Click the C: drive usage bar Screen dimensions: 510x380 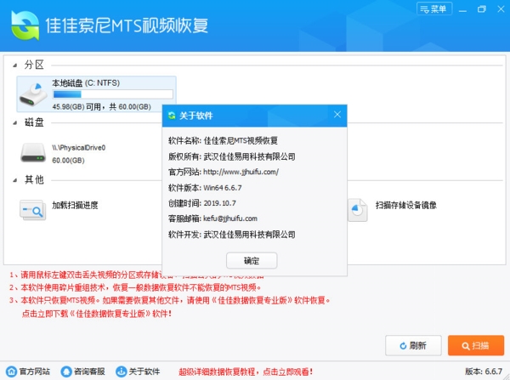[x=112, y=94]
